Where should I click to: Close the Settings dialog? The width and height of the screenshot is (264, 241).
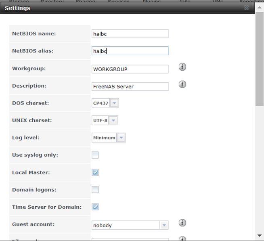click(x=246, y=8)
